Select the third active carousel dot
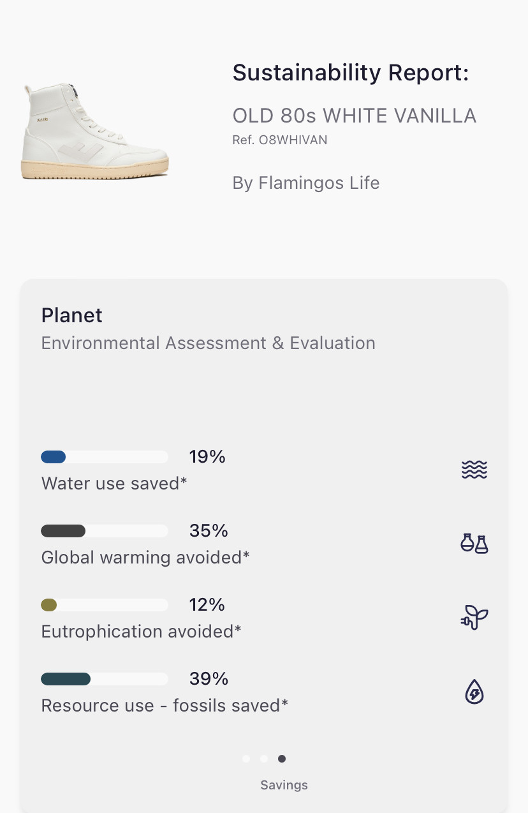 [x=282, y=759]
